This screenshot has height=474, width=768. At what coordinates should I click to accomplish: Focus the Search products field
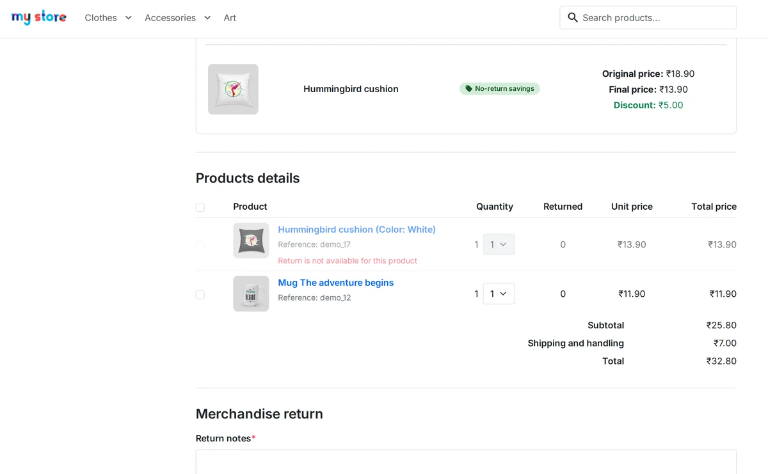(x=648, y=18)
